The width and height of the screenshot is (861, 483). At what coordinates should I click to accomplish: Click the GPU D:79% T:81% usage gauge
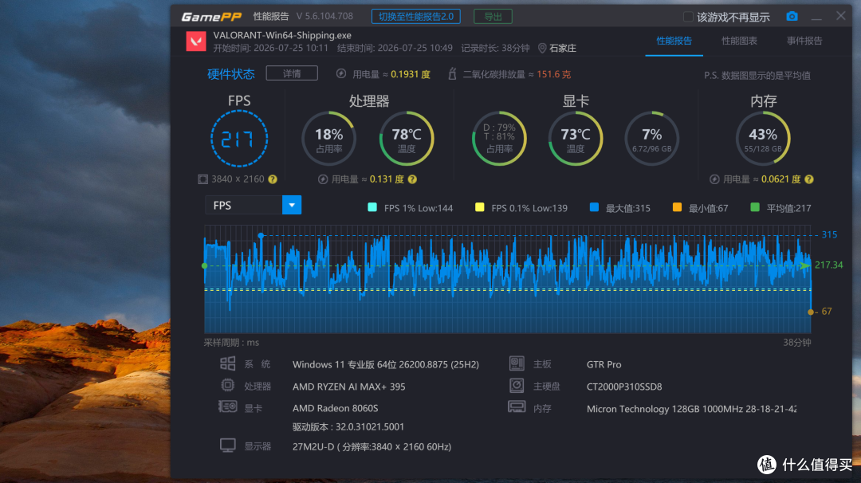coord(499,139)
